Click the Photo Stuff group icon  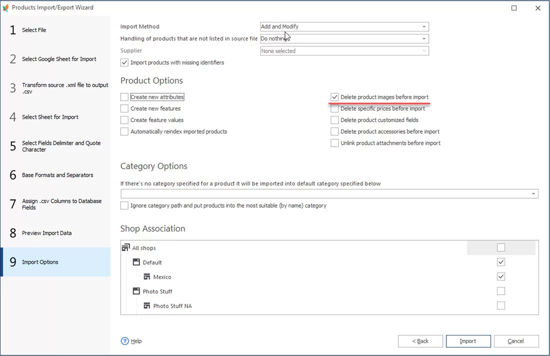[x=136, y=291]
